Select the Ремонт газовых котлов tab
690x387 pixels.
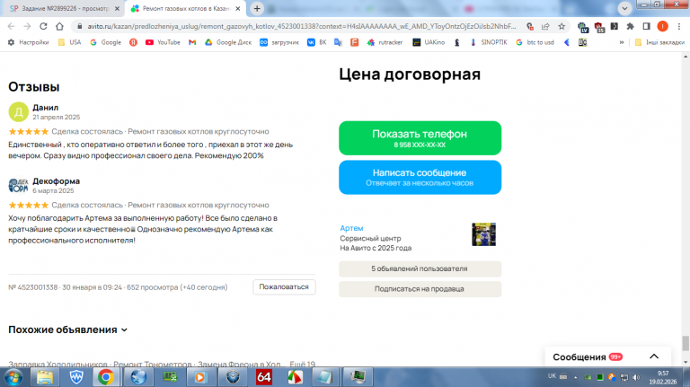tap(186, 8)
